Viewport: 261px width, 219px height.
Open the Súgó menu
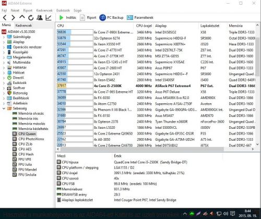tap(78, 10)
